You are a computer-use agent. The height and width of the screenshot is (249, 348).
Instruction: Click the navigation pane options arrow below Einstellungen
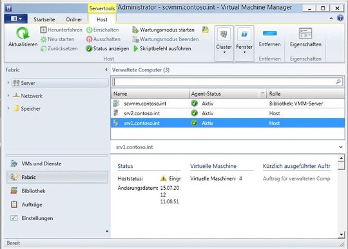[x=107, y=231]
